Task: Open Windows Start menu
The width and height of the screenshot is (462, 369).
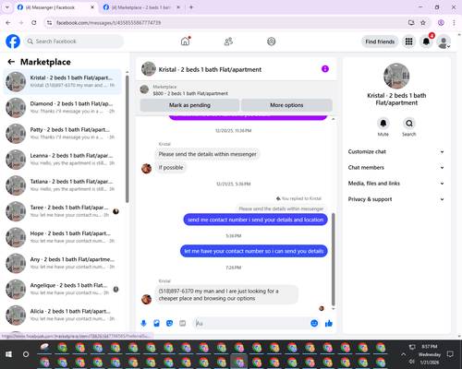Action: pos(8,354)
